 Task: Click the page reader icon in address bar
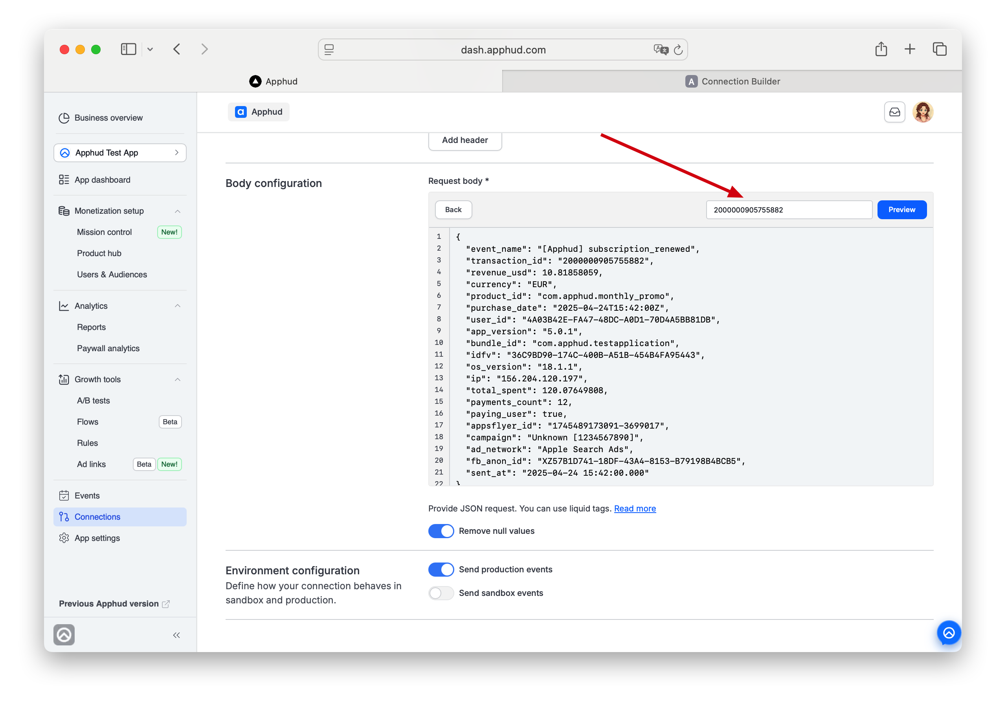(x=329, y=49)
